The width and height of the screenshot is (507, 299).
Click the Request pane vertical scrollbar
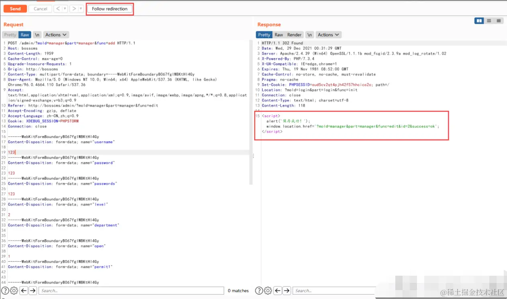click(251, 112)
